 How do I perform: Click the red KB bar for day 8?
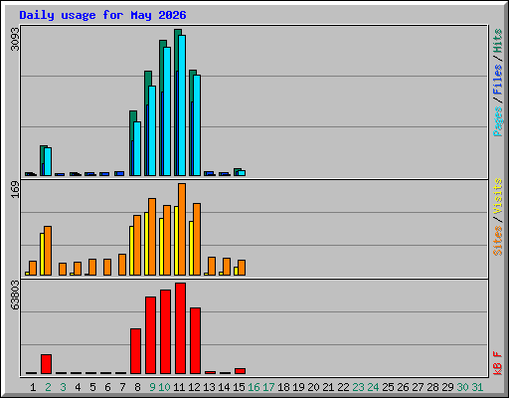click(135, 351)
